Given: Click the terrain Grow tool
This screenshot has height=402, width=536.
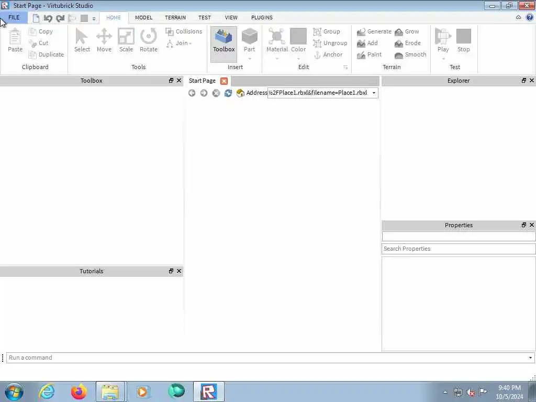Looking at the screenshot, I should (x=407, y=31).
